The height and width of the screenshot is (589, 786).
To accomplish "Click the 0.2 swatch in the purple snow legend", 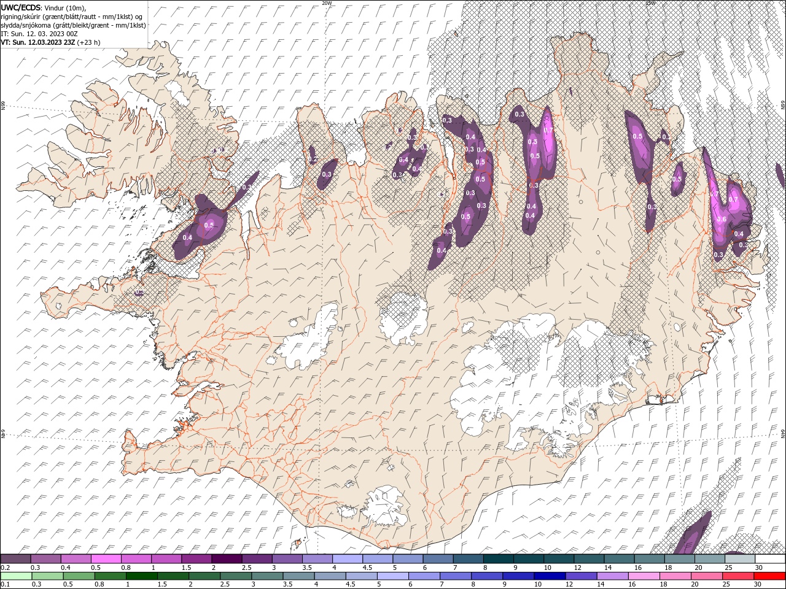I will tap(15, 558).
